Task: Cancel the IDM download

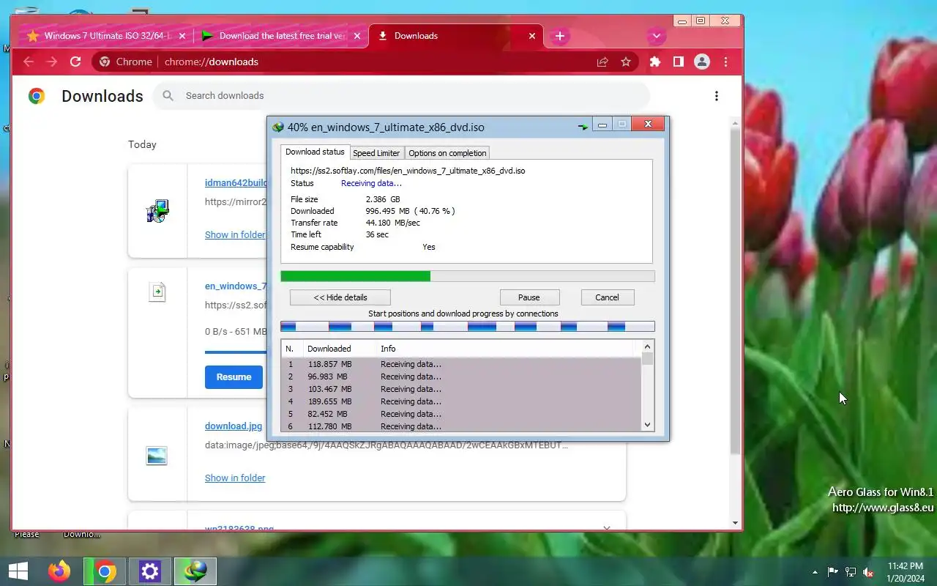Action: point(607,297)
